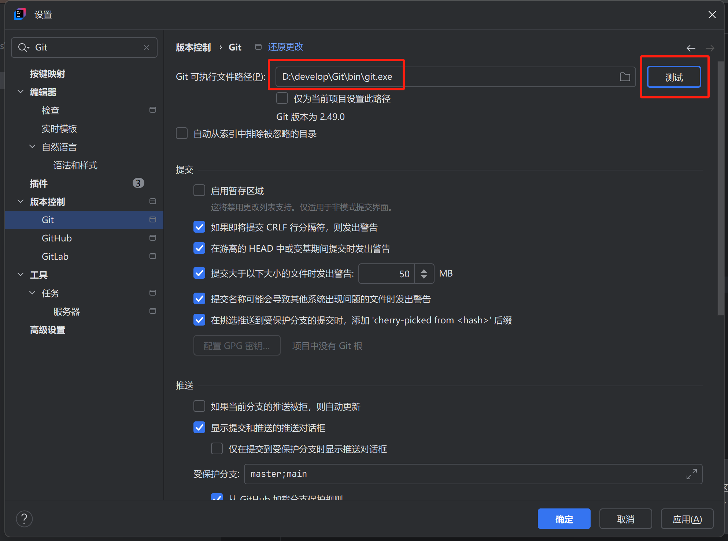Collapse the 版本控制 tree section
728x541 pixels.
click(21, 201)
